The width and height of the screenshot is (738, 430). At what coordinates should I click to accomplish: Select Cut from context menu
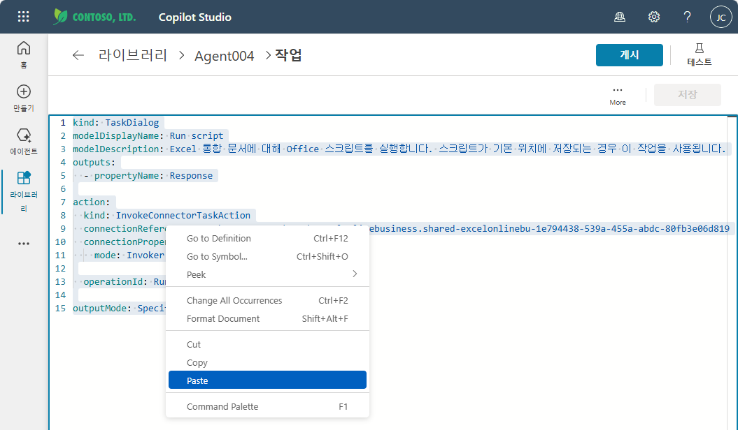[x=267, y=345]
